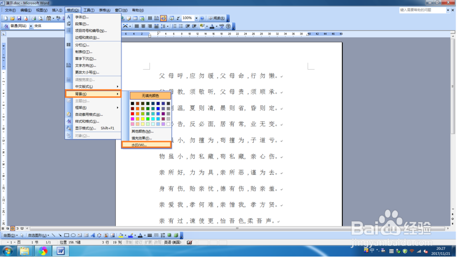Image resolution: width=457 pixels, height=258 pixels.
Task: Click the Insert Diagram icon
Action: coord(99,236)
